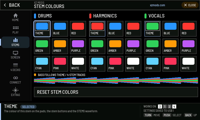Click the BACK hint key in footer
The width and height of the screenshot is (200, 120).
[188, 115]
